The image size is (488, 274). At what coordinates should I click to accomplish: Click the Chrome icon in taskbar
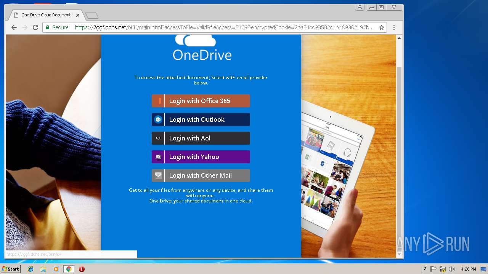pos(69,269)
